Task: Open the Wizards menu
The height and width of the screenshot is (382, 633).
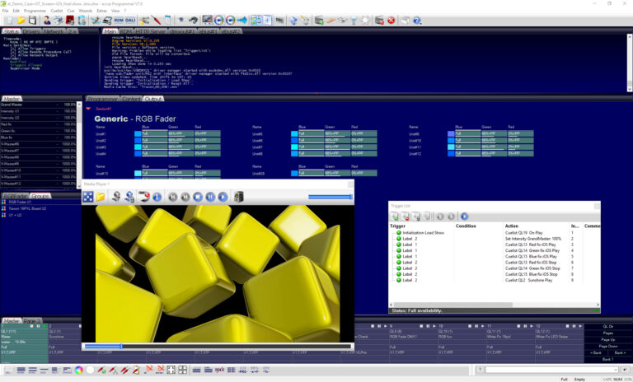Action: (x=85, y=11)
